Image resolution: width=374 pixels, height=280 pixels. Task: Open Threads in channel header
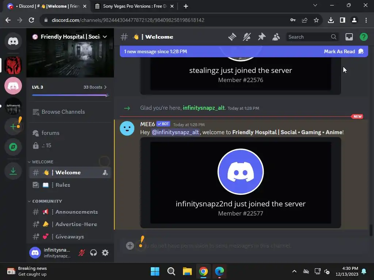pyautogui.click(x=232, y=37)
